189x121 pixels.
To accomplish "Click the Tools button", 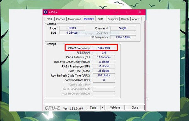I will click(93, 108).
